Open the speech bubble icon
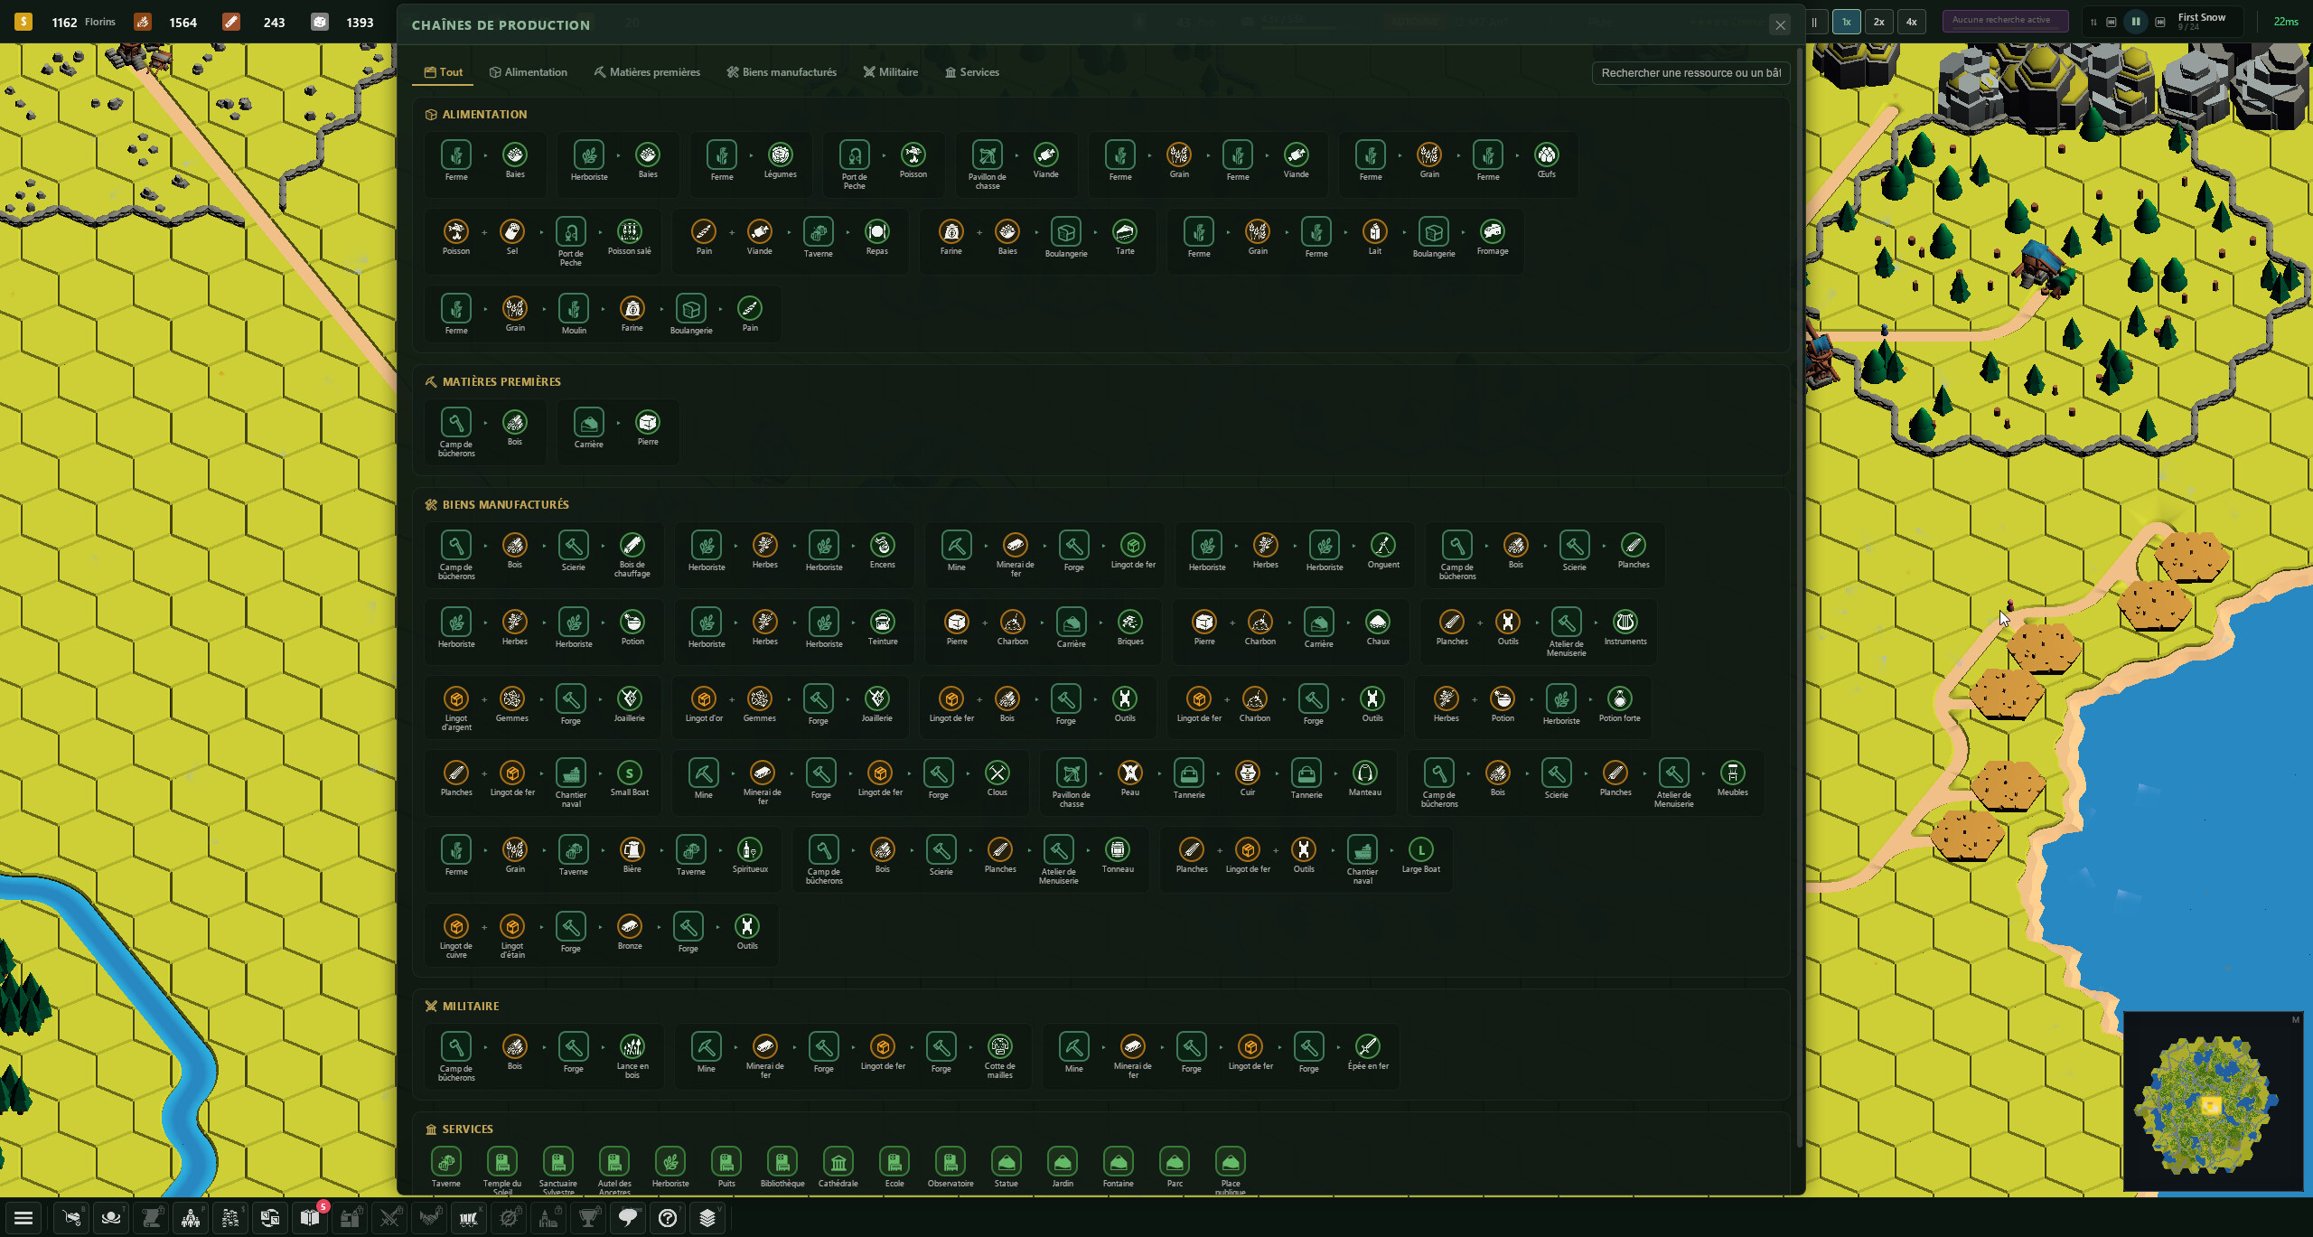The height and width of the screenshot is (1237, 2313). click(x=629, y=1218)
